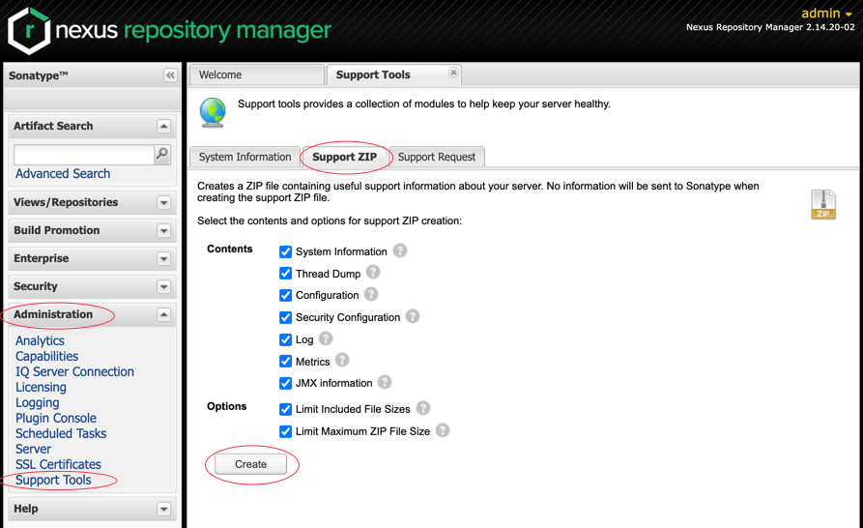
Task: Click help icon beside JMX information
Action: tap(385, 382)
